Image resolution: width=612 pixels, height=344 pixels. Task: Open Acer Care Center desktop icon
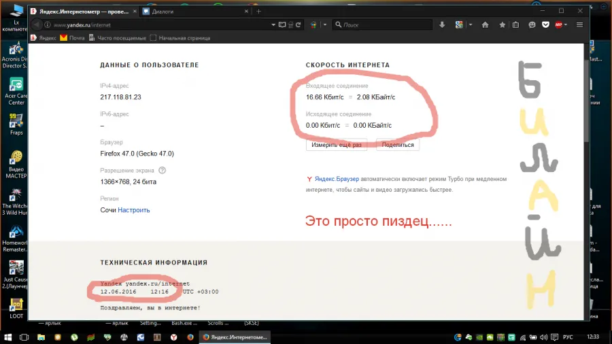tap(16, 92)
